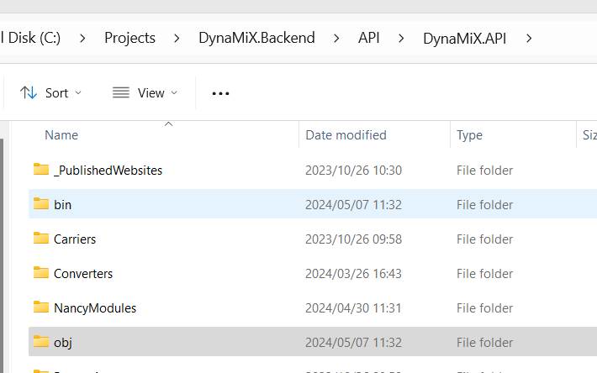Select the obj folder icon
597x373 pixels.
41,342
